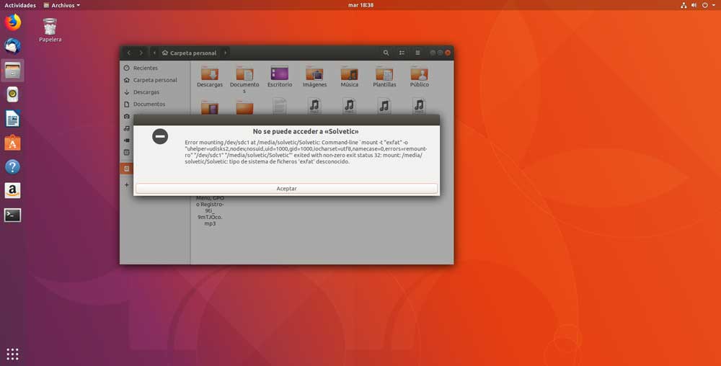Open Público folder
Image resolution: width=721 pixels, height=366 pixels.
pyautogui.click(x=420, y=76)
